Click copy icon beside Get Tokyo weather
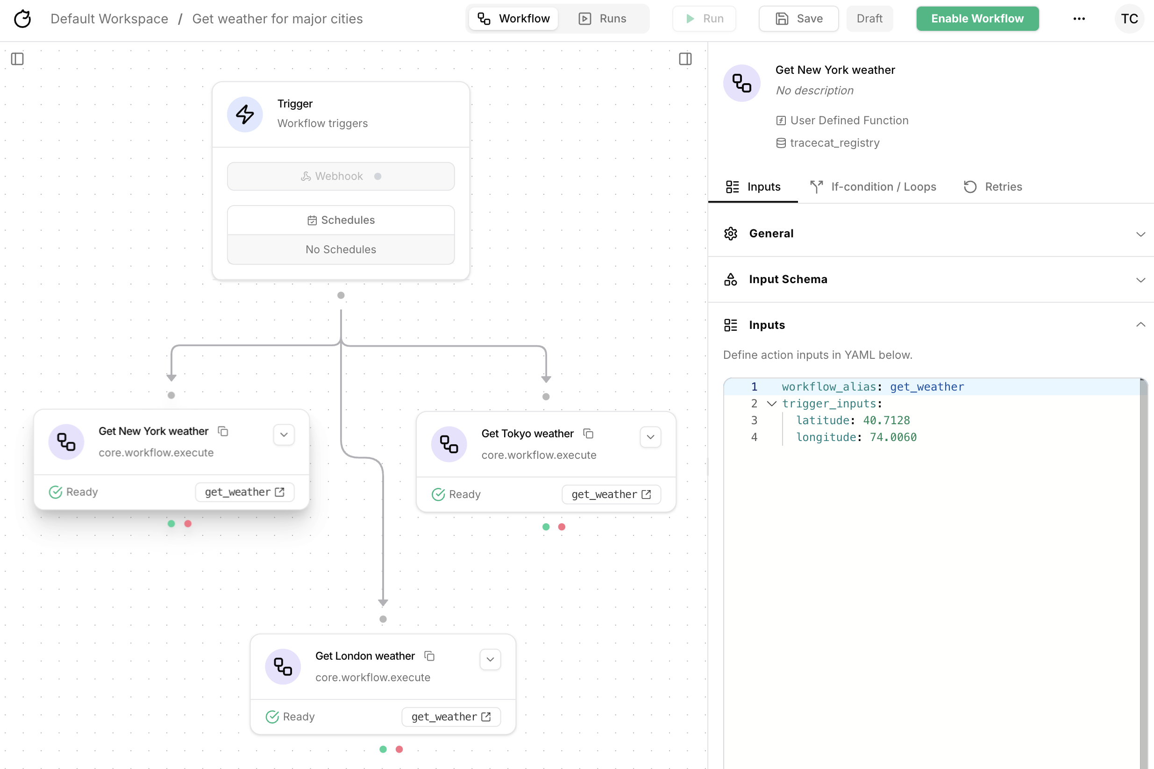The image size is (1154, 769). 588,434
